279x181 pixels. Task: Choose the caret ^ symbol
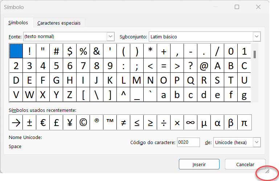pyautogui.click(x=123, y=94)
